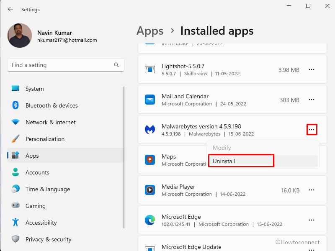The image size is (335, 251).
Task: Click the Find a setting search box
Action: (66, 65)
